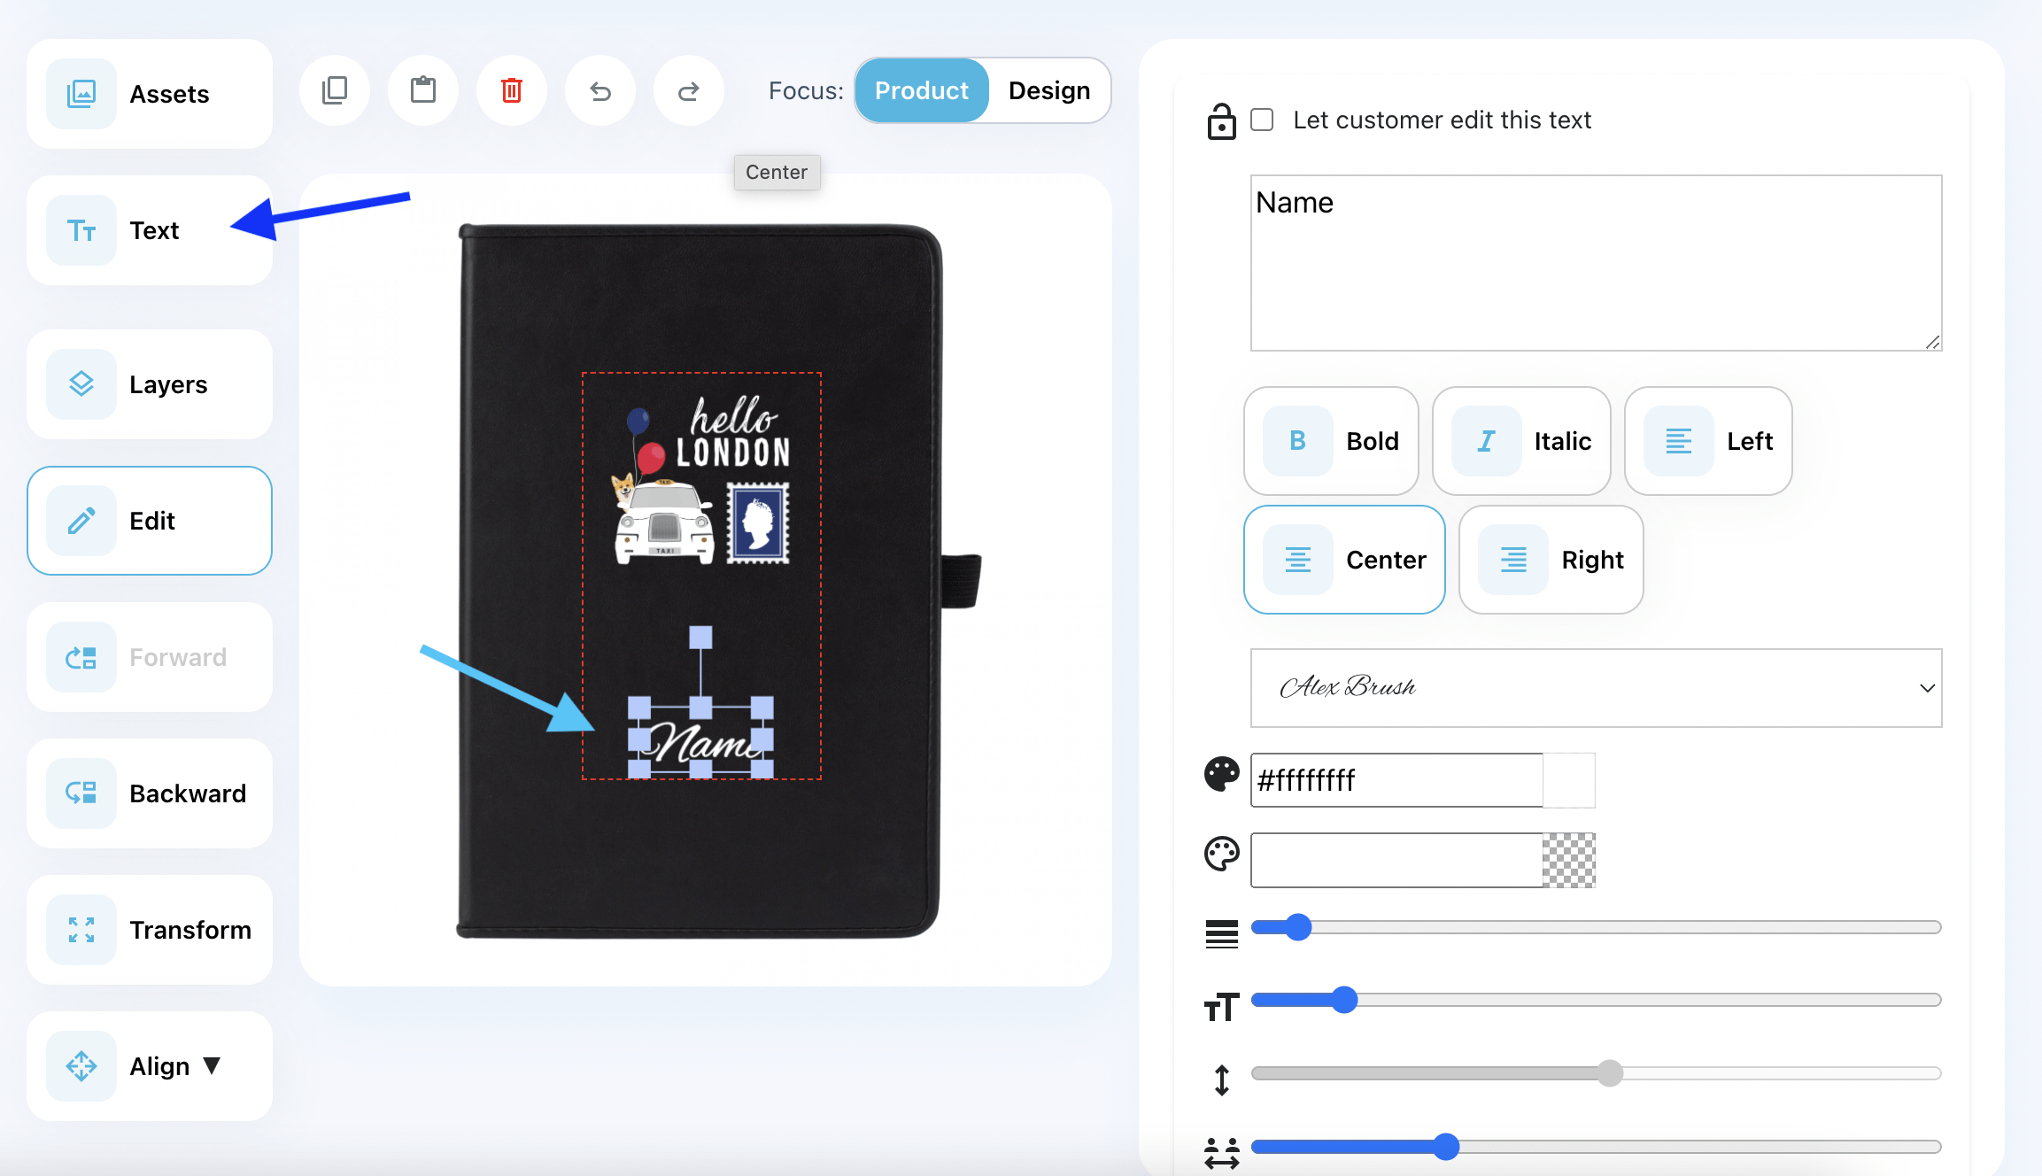Click the undo arrow icon
Viewport: 2042px width, 1176px height.
600,90
